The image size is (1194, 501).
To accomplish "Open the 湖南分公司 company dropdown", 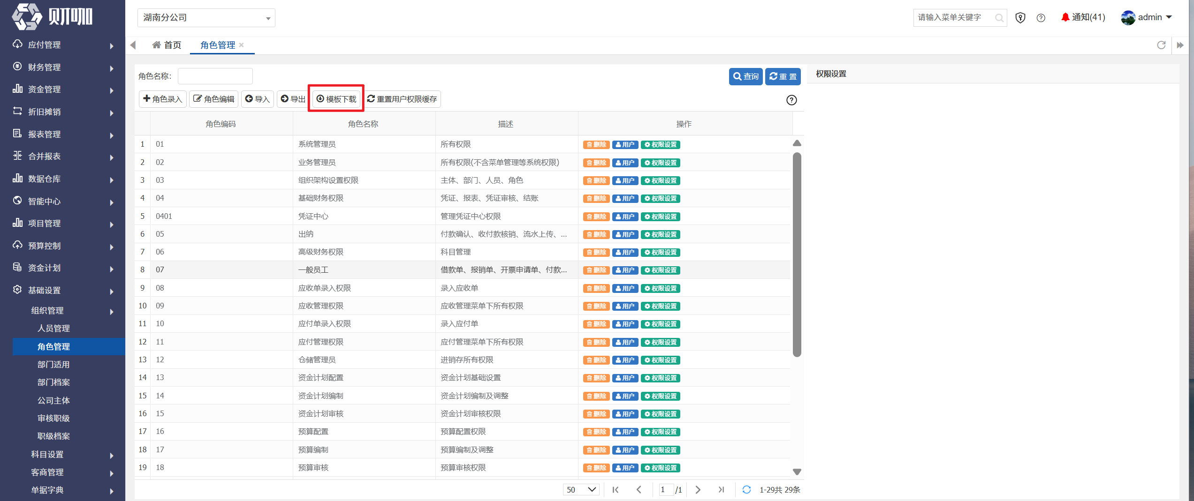I will tap(206, 18).
